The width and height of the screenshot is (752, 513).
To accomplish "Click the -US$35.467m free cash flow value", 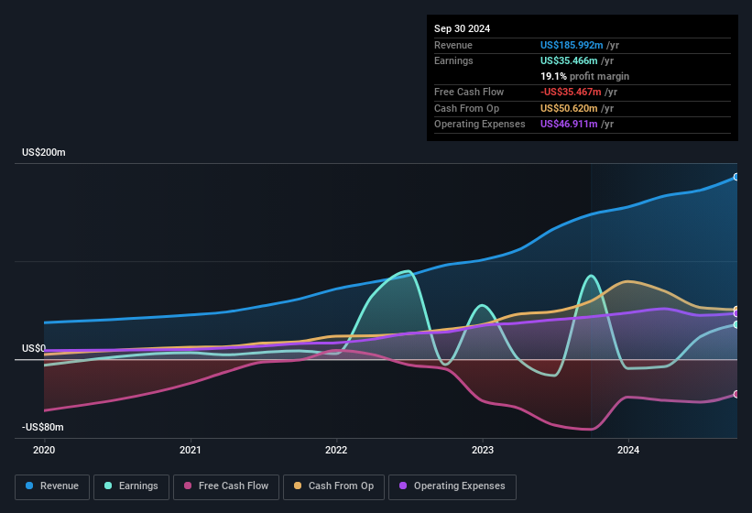I will tap(571, 92).
